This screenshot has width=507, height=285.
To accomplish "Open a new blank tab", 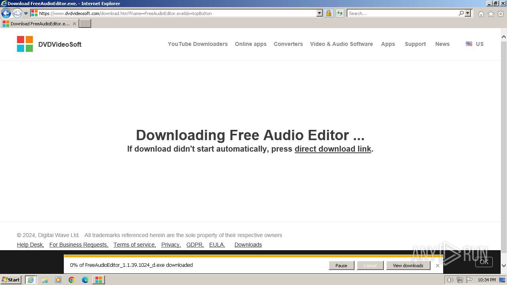I will 85,24.
